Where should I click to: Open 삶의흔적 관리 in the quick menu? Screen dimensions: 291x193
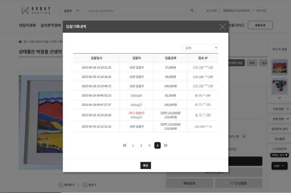[x=280, y=129]
